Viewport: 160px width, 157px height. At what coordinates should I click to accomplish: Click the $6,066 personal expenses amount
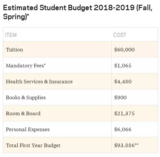coord(123,129)
